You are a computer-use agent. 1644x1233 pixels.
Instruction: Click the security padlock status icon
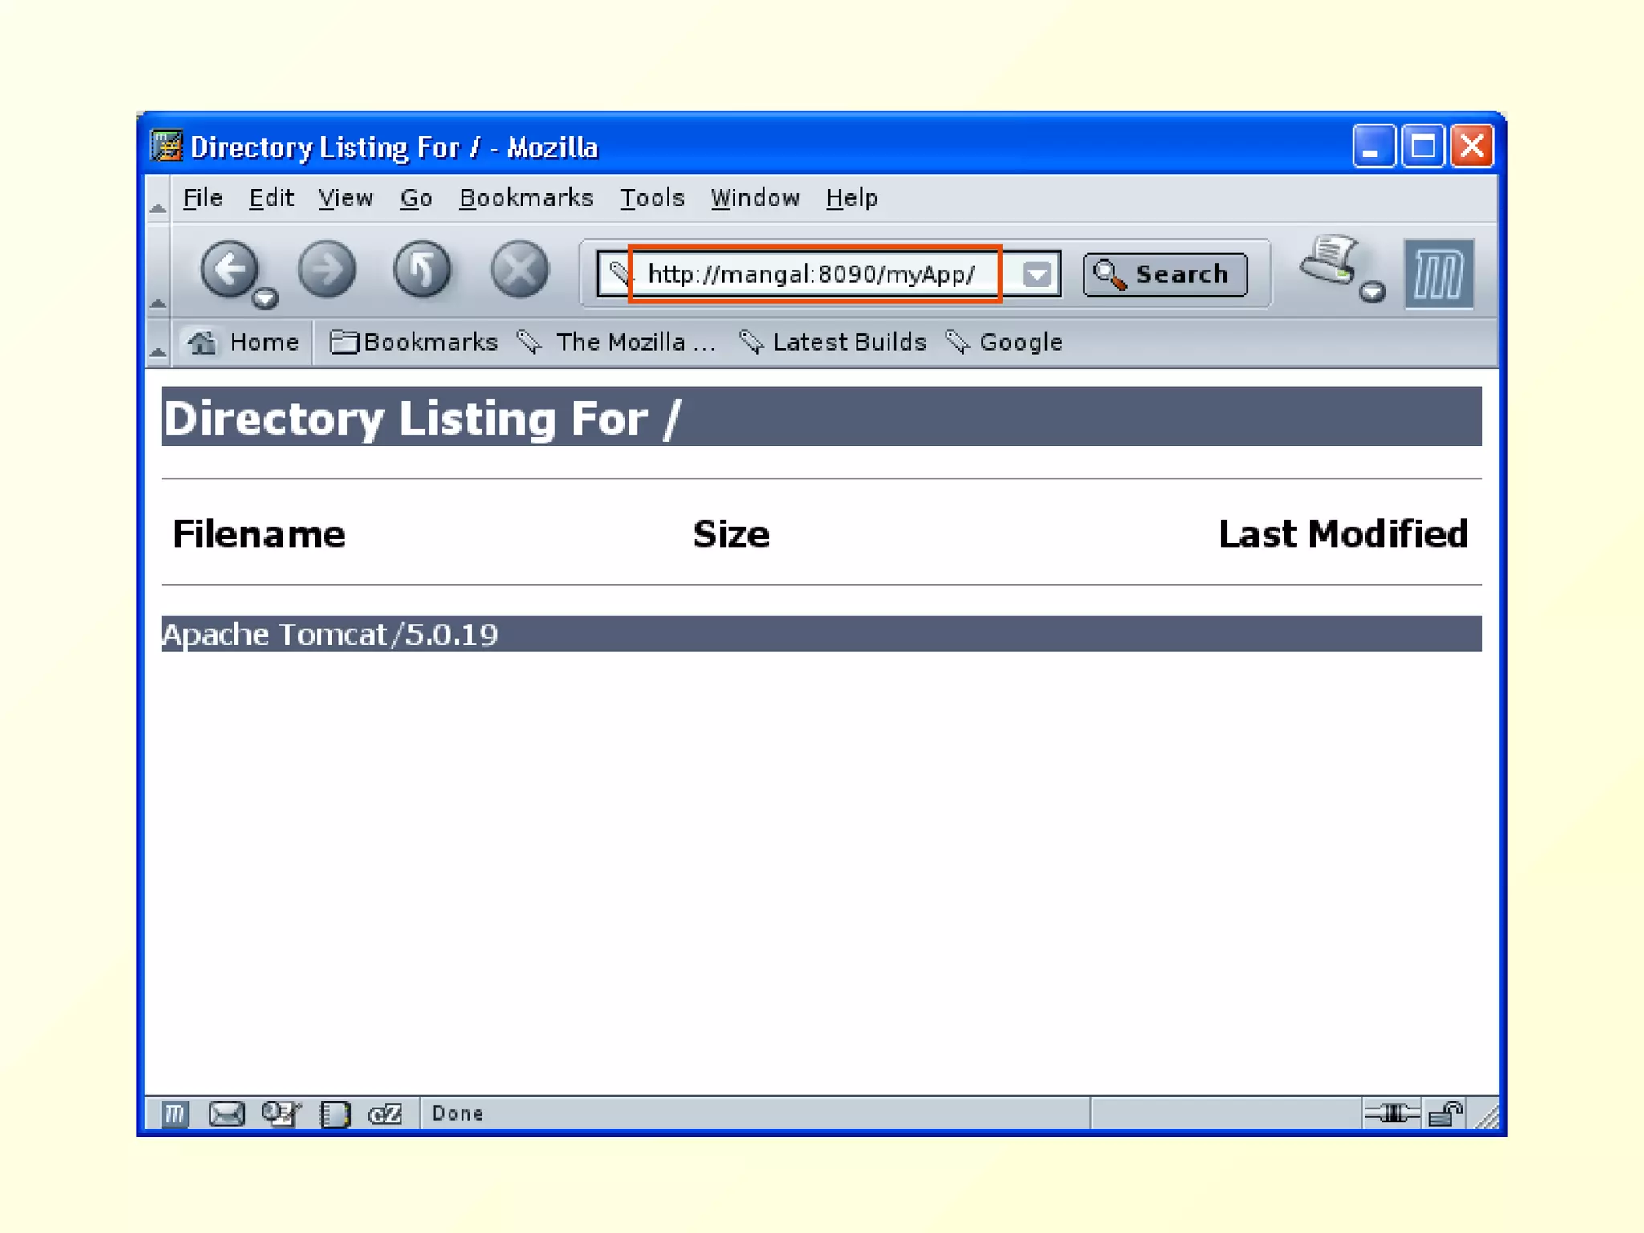pyautogui.click(x=1446, y=1113)
